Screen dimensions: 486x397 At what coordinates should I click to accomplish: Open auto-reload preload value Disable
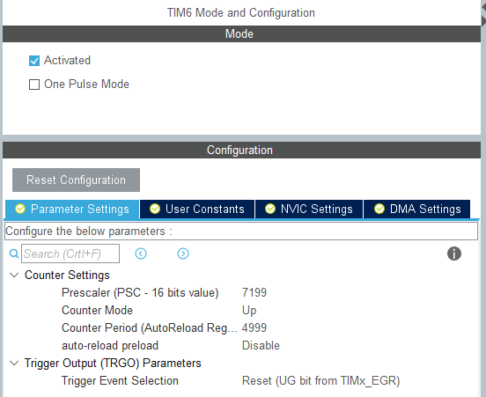(x=261, y=346)
